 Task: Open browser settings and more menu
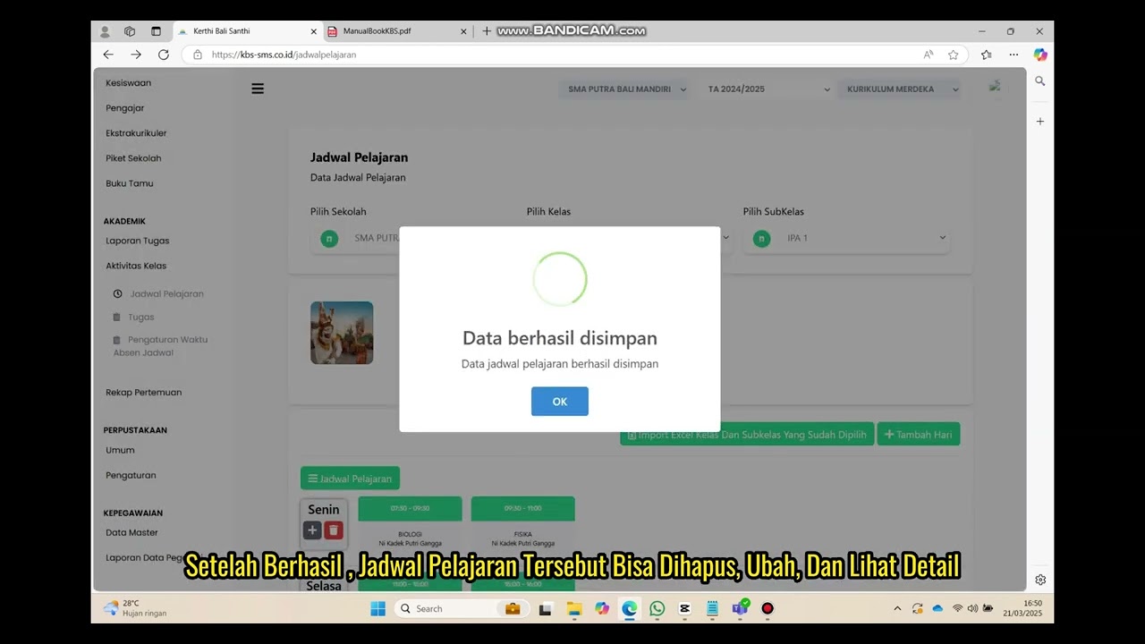point(1014,55)
